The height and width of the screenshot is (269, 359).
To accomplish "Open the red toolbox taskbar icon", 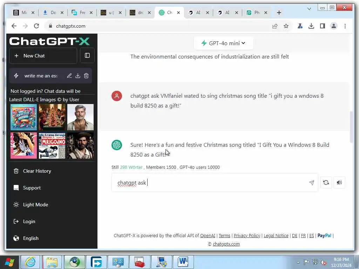I will pos(140,262).
